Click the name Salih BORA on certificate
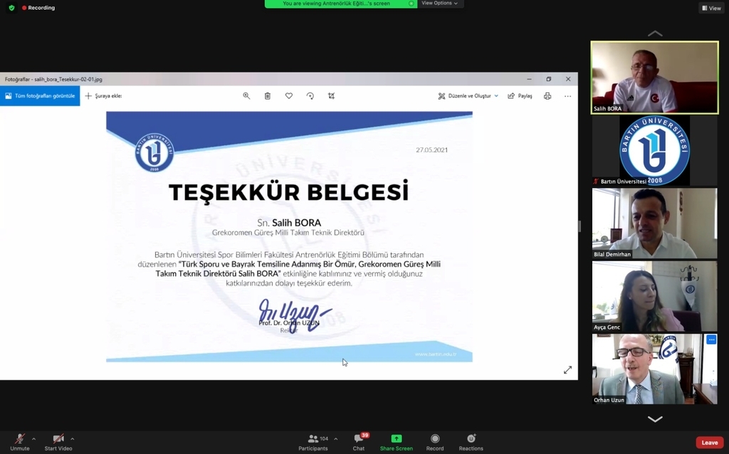The width and height of the screenshot is (729, 454). coord(296,223)
